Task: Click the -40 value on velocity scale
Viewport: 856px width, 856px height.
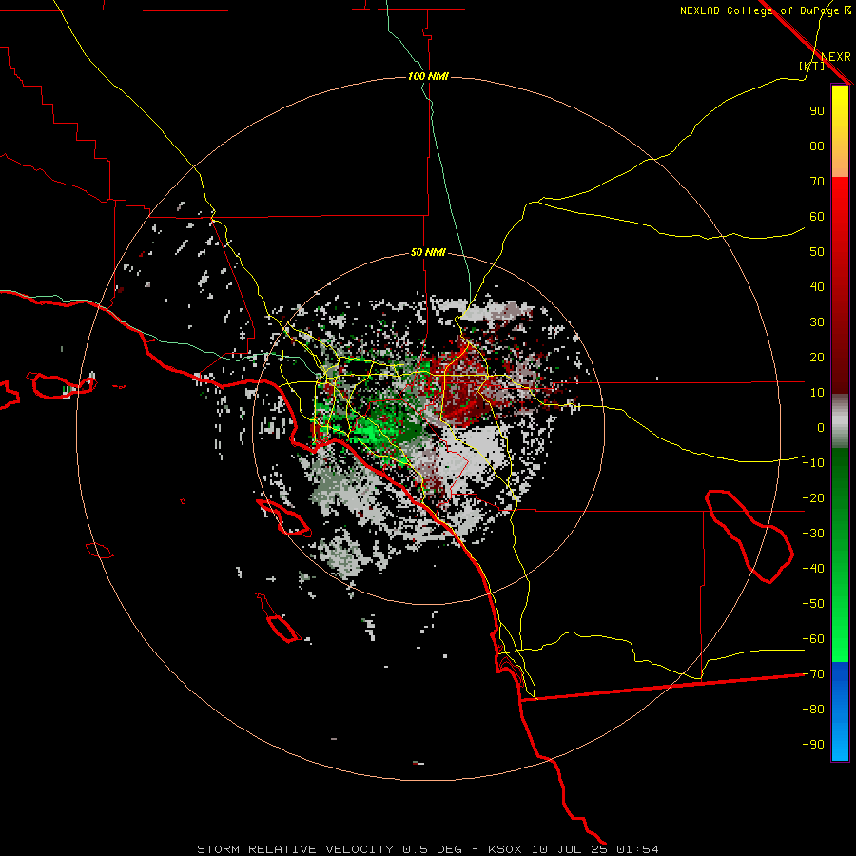Action: click(x=813, y=569)
